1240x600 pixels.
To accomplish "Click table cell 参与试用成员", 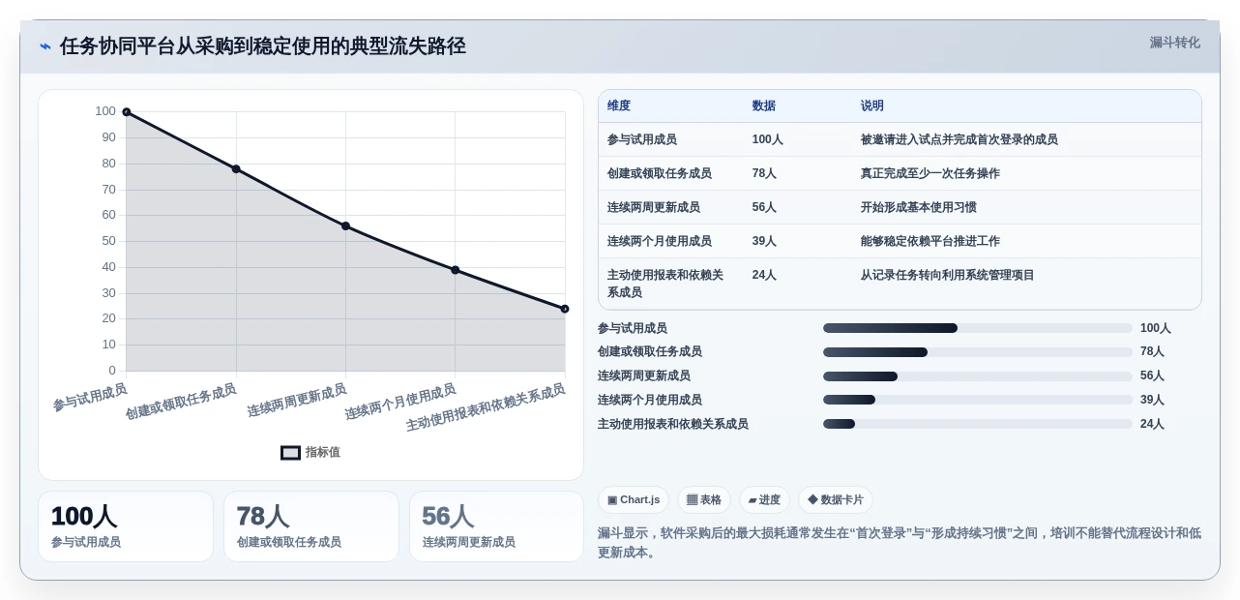I will [642, 139].
